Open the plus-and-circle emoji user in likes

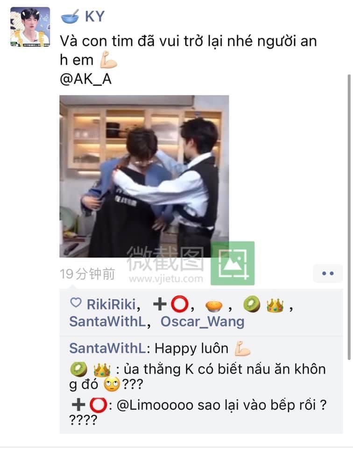point(171,304)
